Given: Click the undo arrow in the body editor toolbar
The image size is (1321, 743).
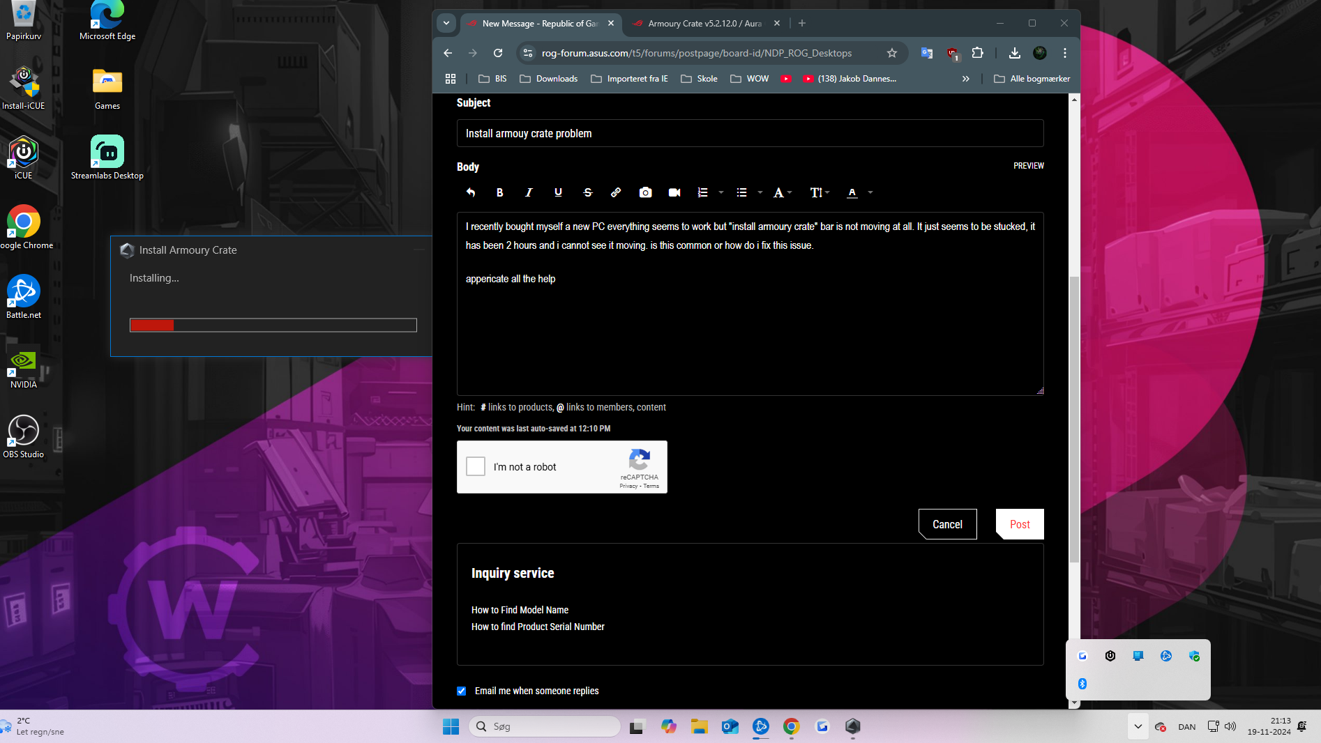Looking at the screenshot, I should pyautogui.click(x=471, y=192).
